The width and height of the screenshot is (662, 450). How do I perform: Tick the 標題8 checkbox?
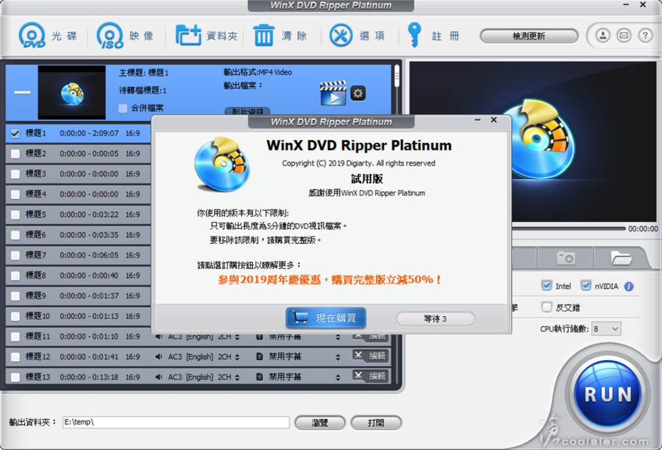point(15,275)
